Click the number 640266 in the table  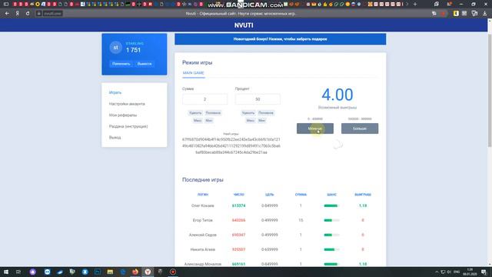click(239, 220)
